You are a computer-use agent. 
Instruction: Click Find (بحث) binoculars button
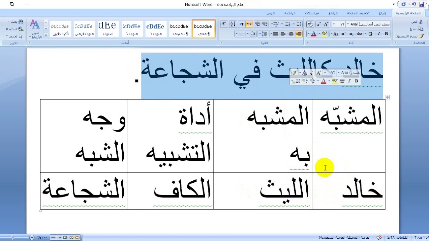[x=16, y=22]
